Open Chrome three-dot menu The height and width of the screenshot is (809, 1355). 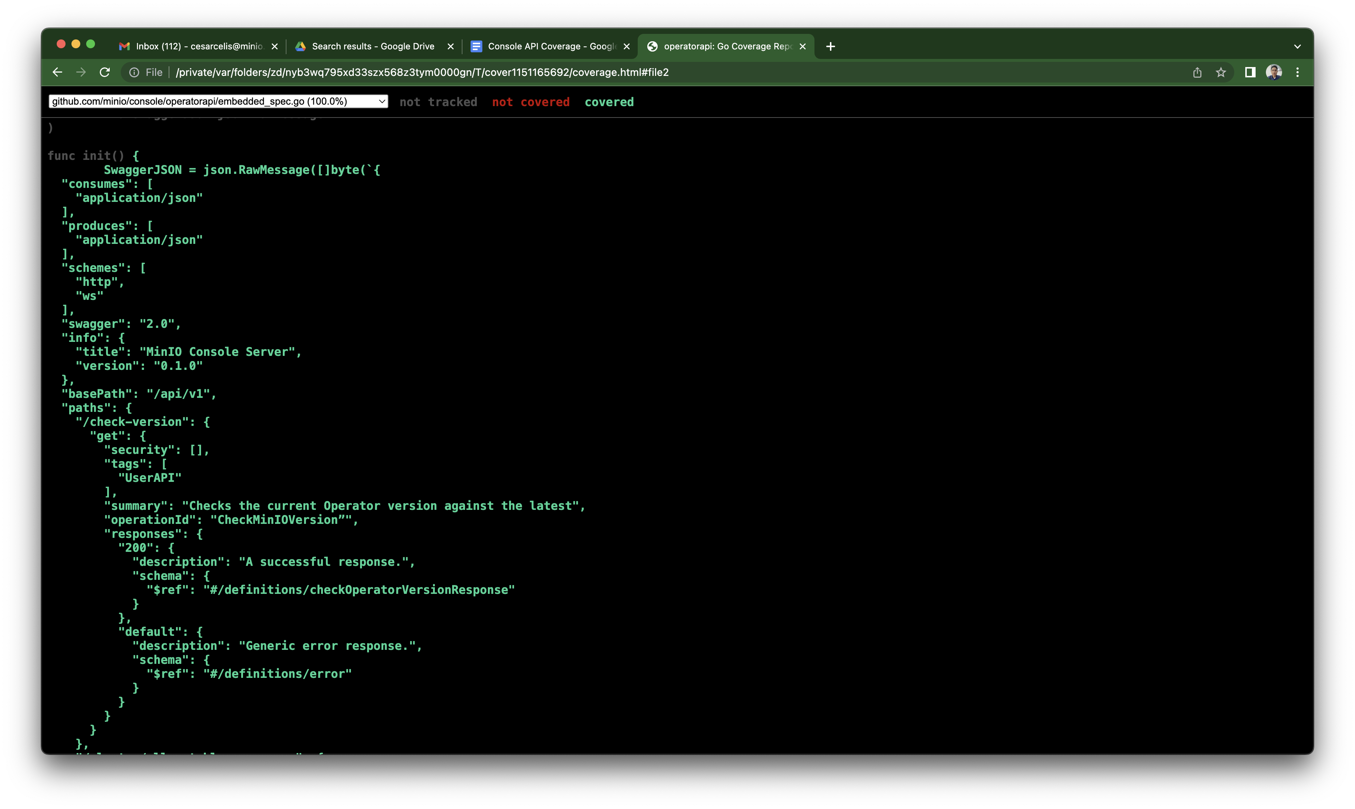tap(1297, 73)
